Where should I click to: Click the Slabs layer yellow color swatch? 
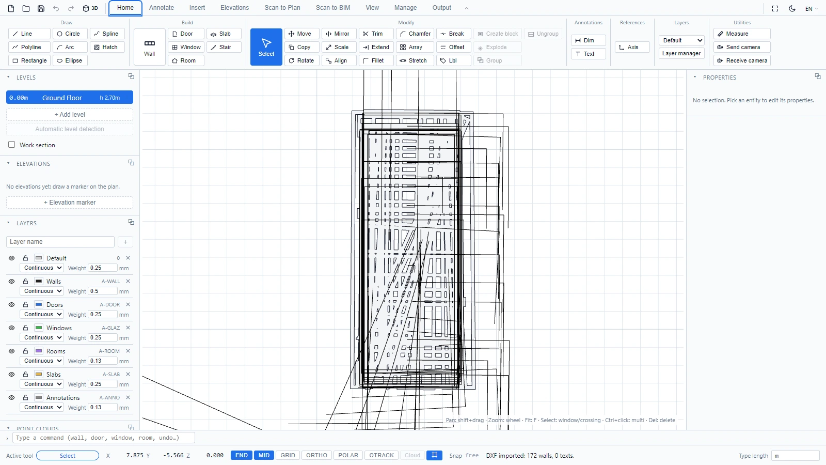pyautogui.click(x=39, y=374)
